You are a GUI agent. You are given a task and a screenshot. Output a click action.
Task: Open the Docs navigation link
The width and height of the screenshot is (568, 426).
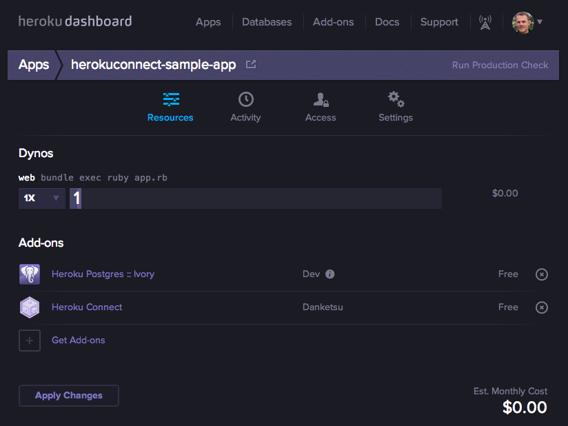(x=387, y=22)
